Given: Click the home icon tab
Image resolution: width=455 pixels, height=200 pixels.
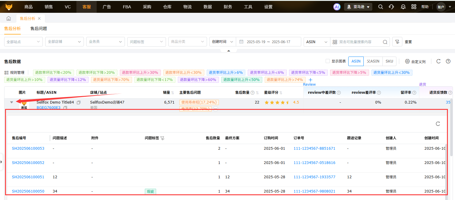Looking at the screenshot, I should [x=9, y=18].
